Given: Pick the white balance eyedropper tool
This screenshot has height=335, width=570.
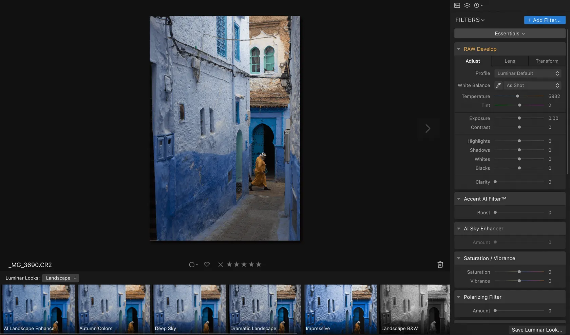Looking at the screenshot, I should tap(498, 85).
